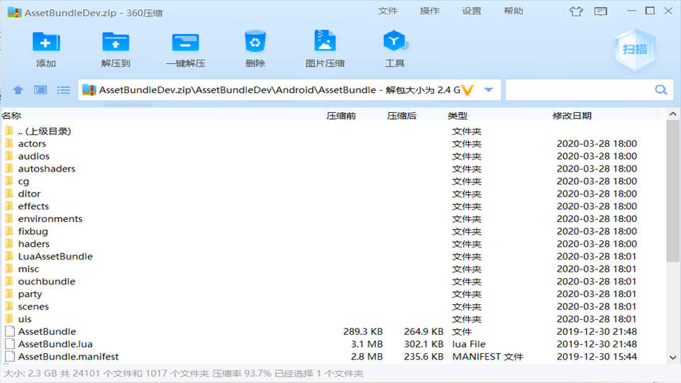Sort by the Name (名称) column header
Screen dimensions: 681x383
[x=11, y=116]
